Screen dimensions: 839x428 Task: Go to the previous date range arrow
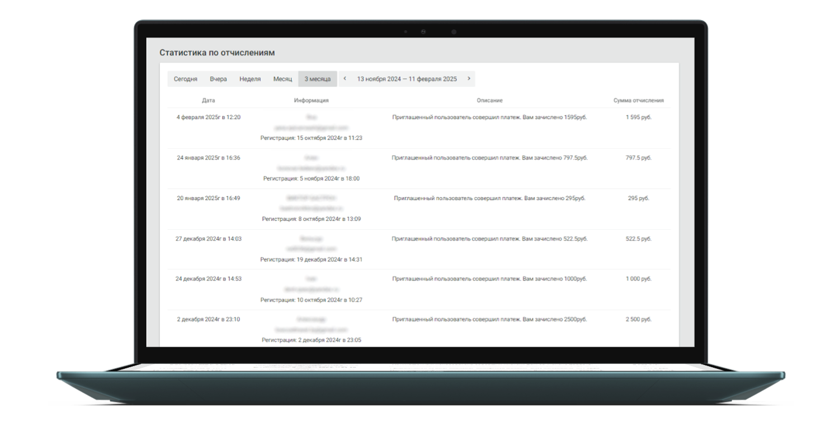tap(345, 79)
